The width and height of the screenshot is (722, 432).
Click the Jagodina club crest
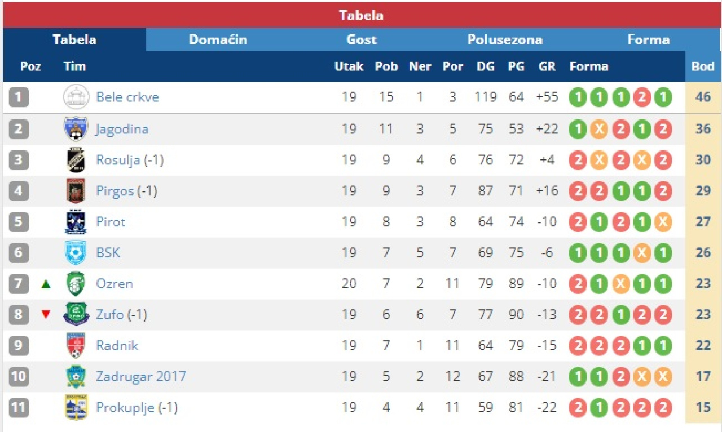pos(76,129)
